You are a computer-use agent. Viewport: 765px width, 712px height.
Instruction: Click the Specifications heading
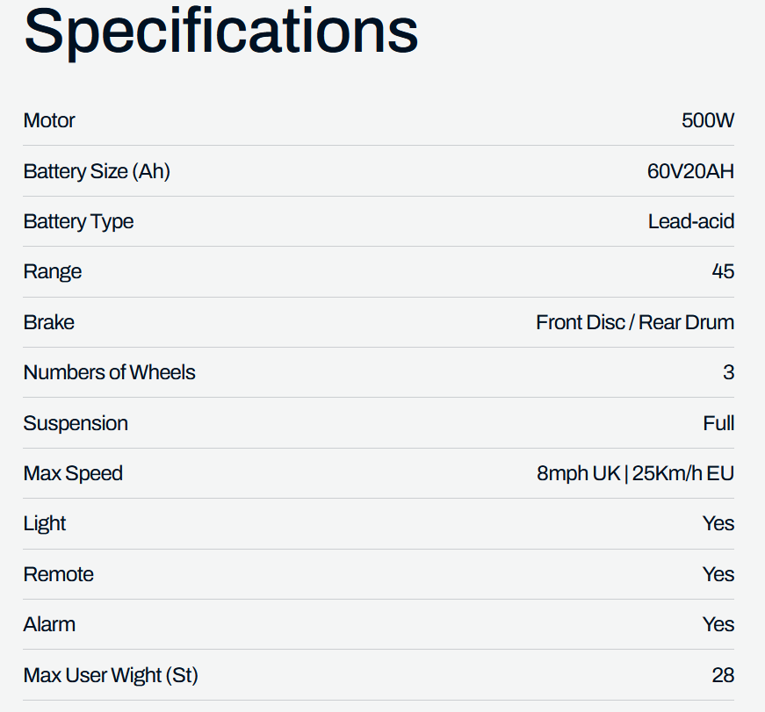pos(220,31)
